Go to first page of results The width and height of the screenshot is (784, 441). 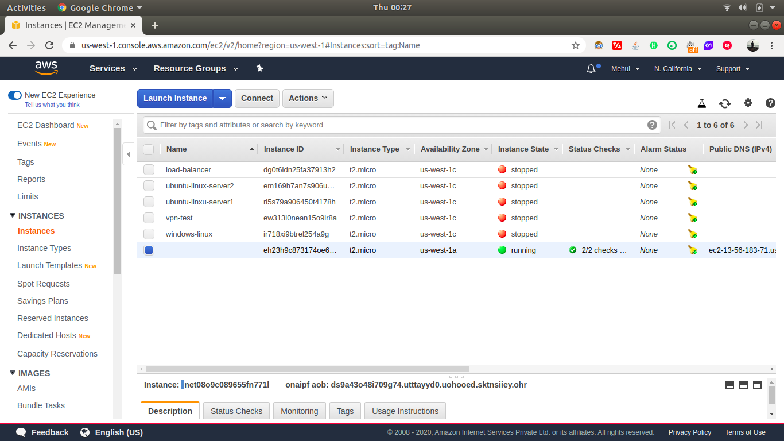click(x=672, y=125)
